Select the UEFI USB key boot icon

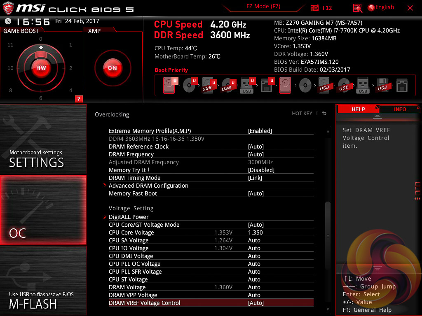pos(248,85)
